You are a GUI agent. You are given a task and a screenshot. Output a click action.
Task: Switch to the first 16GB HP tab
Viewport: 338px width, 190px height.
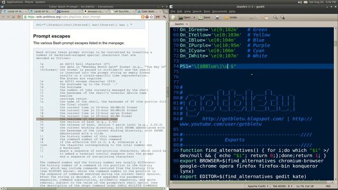(14, 11)
